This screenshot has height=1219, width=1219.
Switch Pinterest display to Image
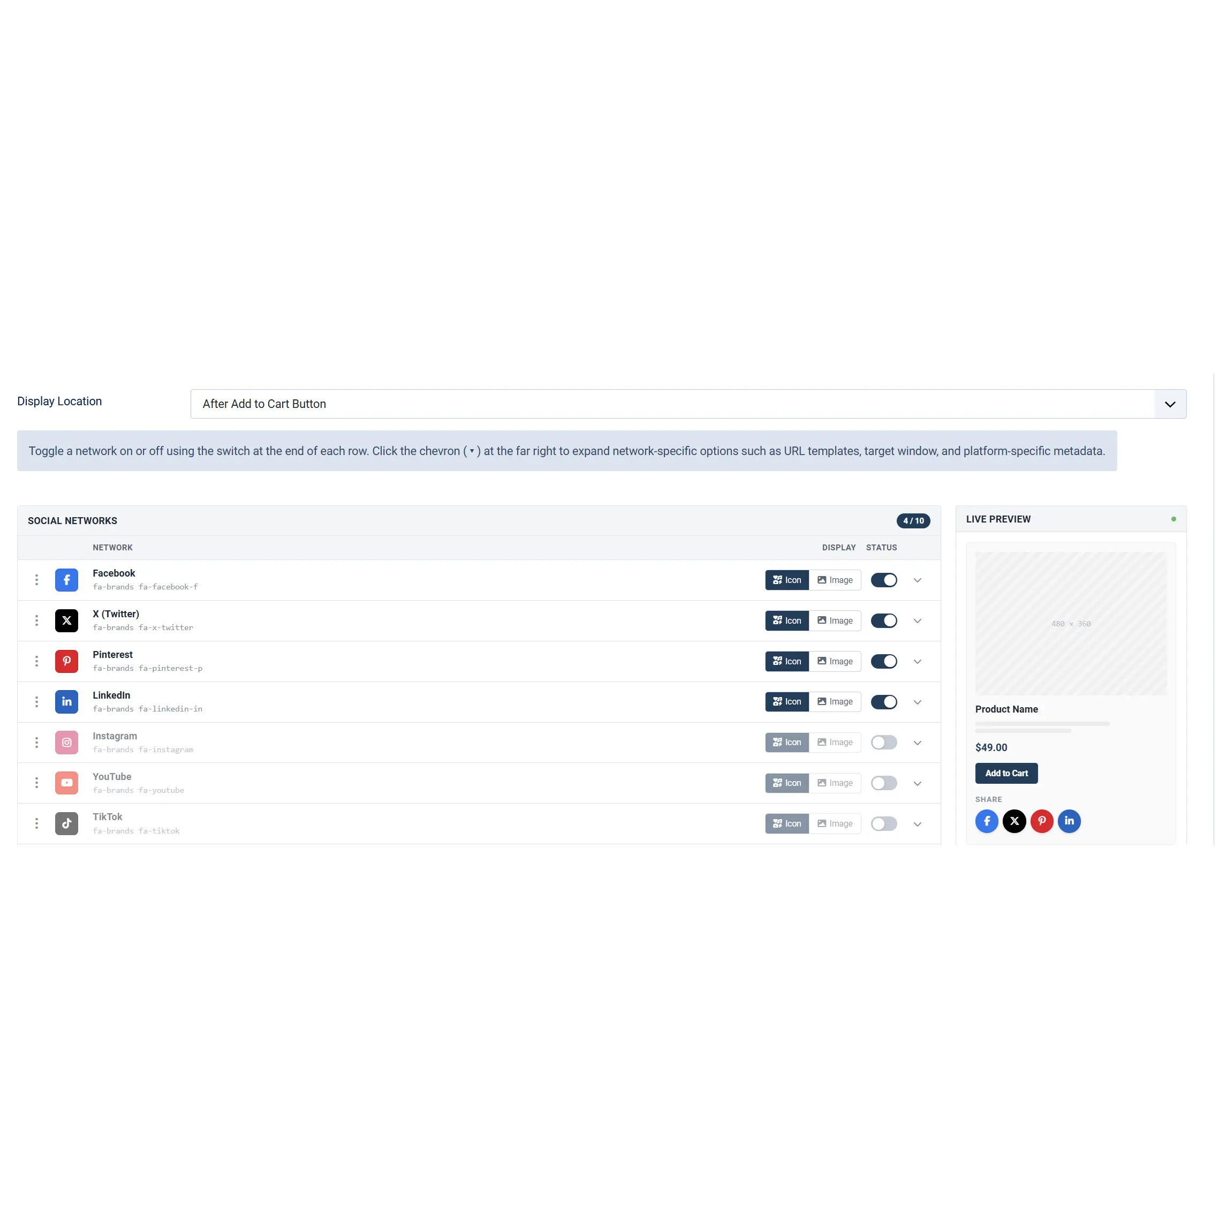[835, 661]
